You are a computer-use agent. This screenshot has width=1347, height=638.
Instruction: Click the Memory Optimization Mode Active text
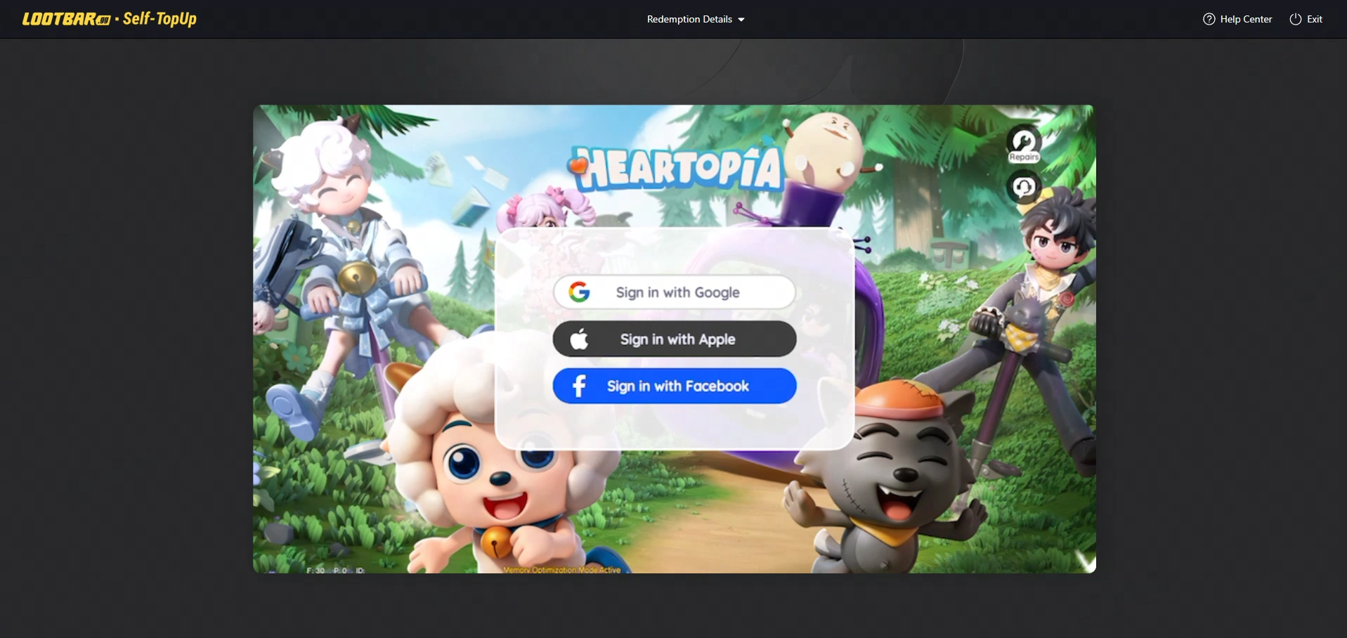(561, 570)
